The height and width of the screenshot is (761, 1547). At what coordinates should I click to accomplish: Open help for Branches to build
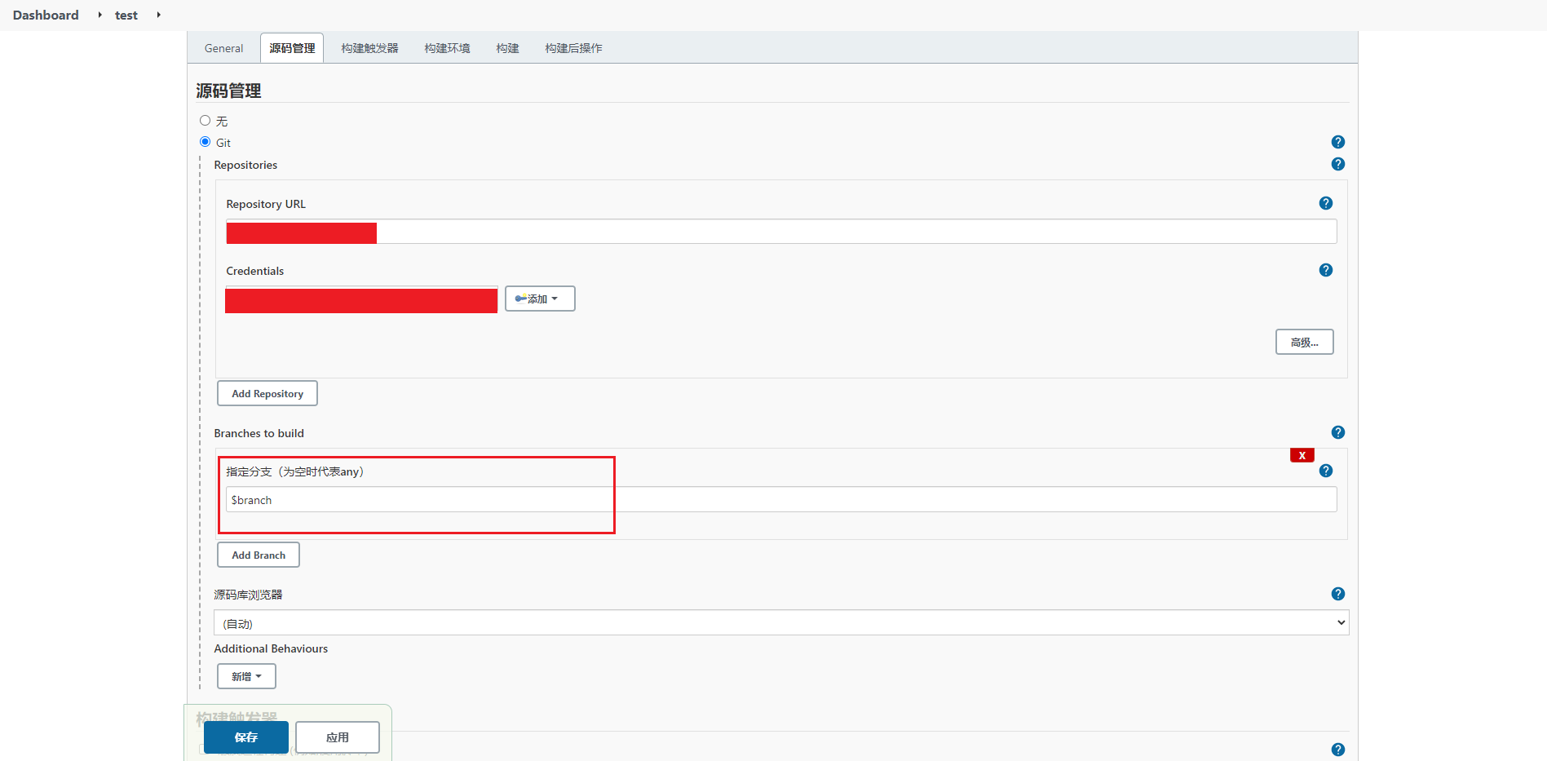click(x=1337, y=432)
